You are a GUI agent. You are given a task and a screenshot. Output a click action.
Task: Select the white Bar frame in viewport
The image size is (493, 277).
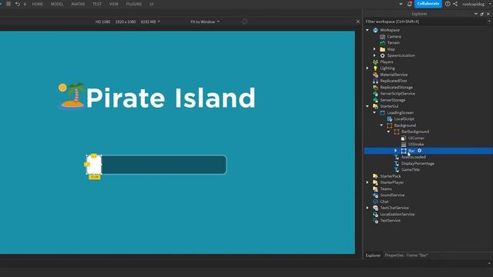pyautogui.click(x=94, y=165)
